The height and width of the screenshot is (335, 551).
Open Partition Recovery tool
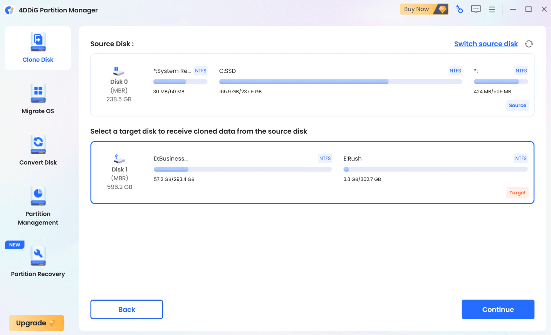38,262
